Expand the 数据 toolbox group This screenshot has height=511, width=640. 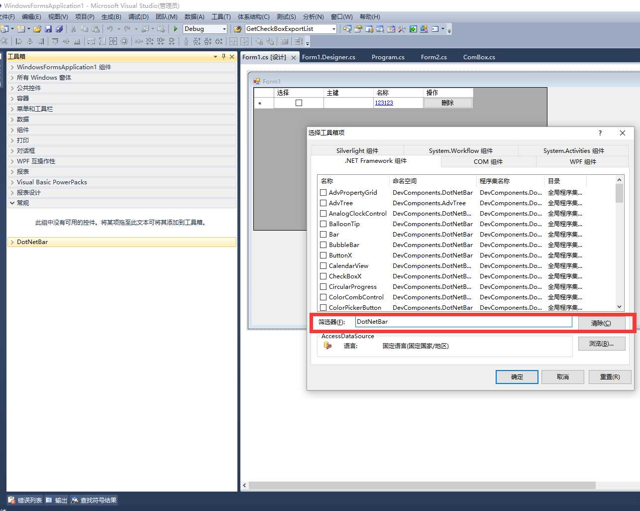click(122, 119)
